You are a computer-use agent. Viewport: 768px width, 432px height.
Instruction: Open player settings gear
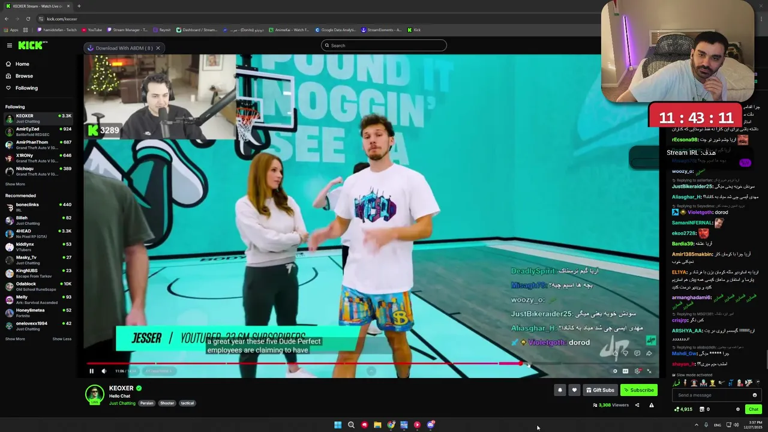click(x=637, y=371)
